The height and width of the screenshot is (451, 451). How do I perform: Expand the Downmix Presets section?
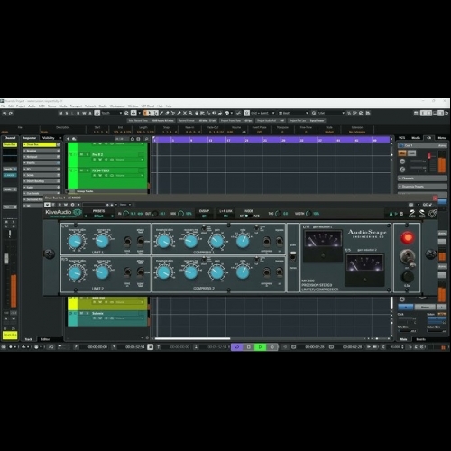pos(422,187)
